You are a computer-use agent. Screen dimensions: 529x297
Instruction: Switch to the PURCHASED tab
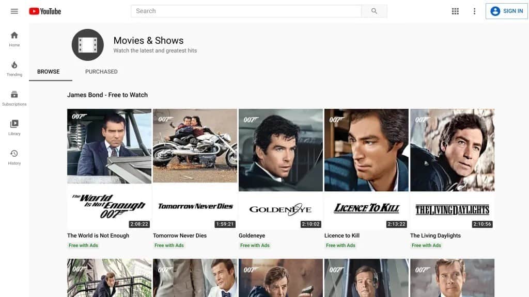[101, 72]
